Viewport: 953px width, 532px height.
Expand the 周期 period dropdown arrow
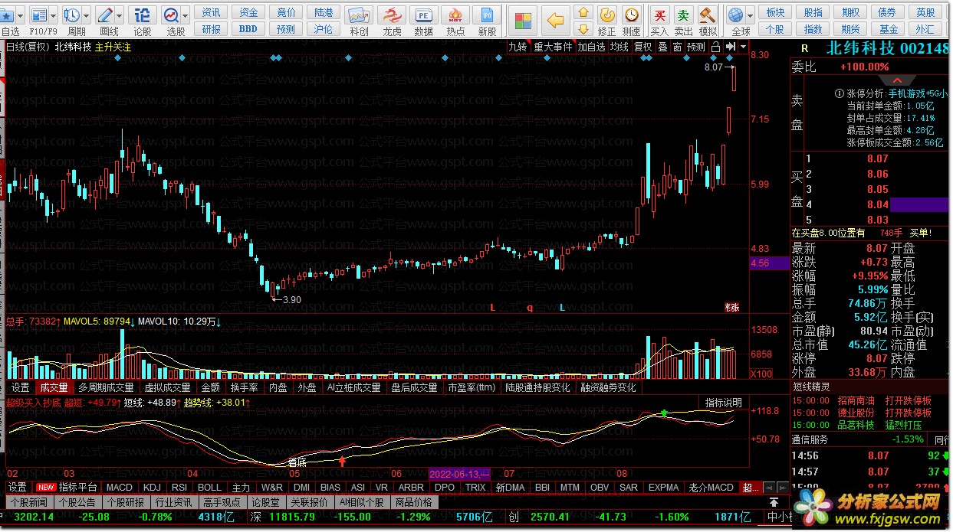tap(86, 15)
